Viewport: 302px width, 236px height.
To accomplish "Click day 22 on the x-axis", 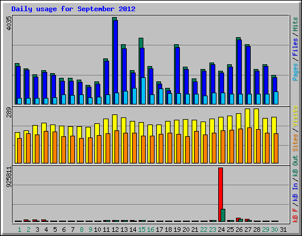I will pyautogui.click(x=203, y=230).
